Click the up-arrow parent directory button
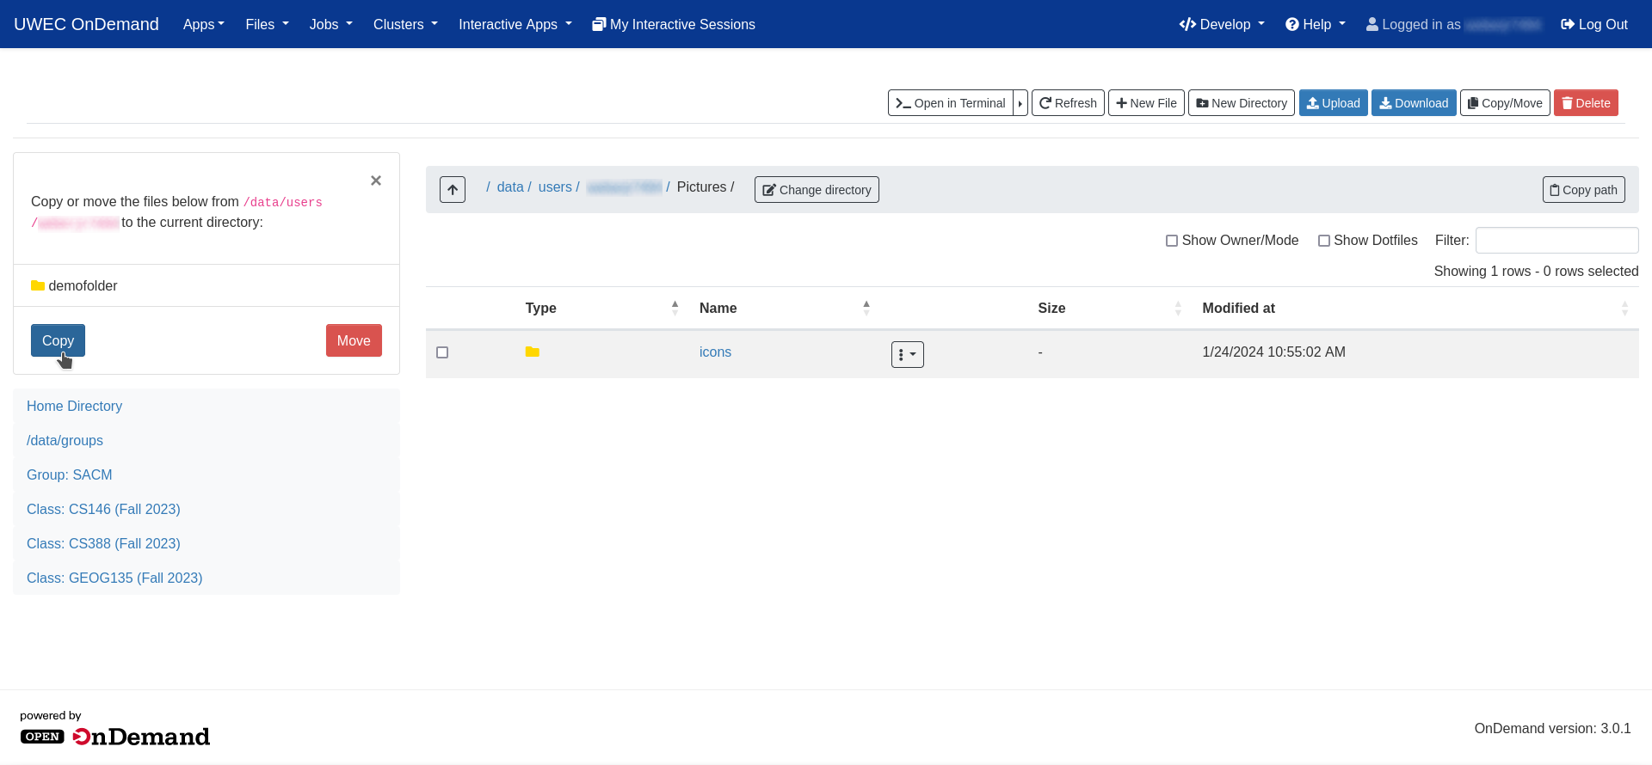 453,189
